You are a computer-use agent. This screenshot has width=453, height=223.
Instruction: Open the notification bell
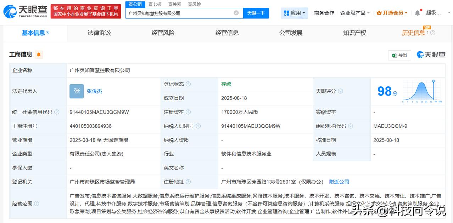click(x=418, y=13)
